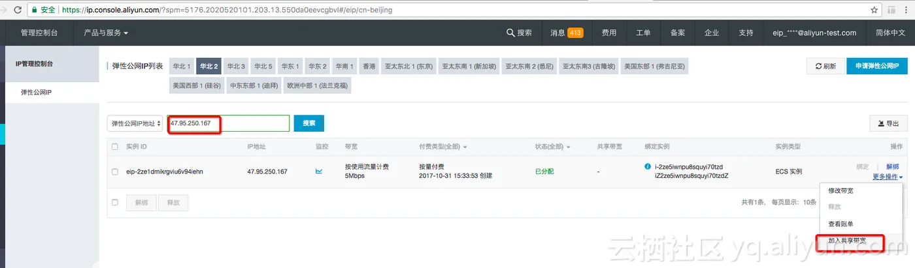Open 费用 in the top navigation
Screen dimensions: 915x268
click(x=609, y=33)
